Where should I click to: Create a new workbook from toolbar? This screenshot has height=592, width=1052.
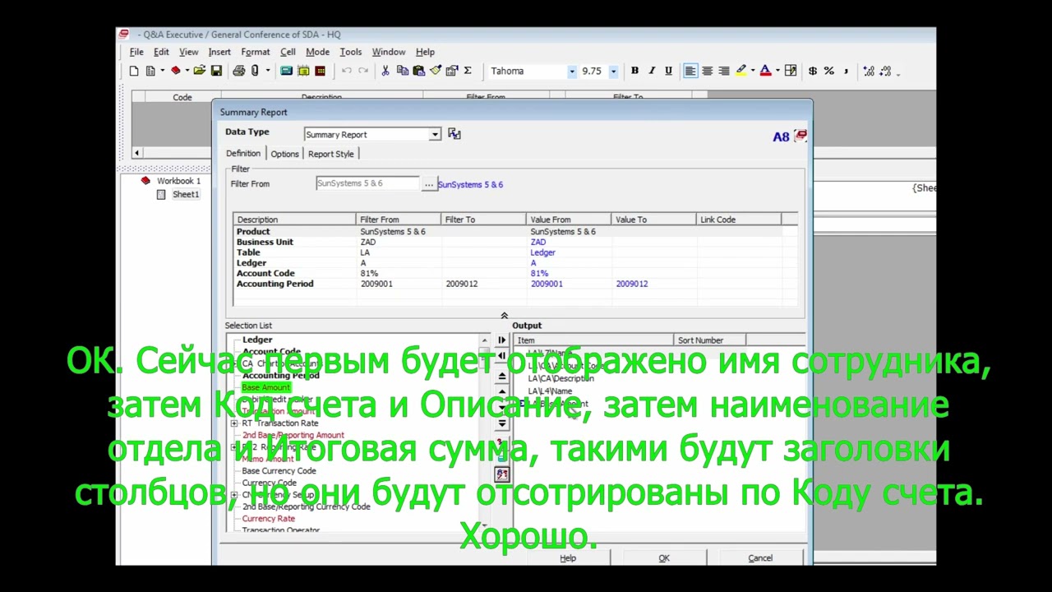click(134, 71)
